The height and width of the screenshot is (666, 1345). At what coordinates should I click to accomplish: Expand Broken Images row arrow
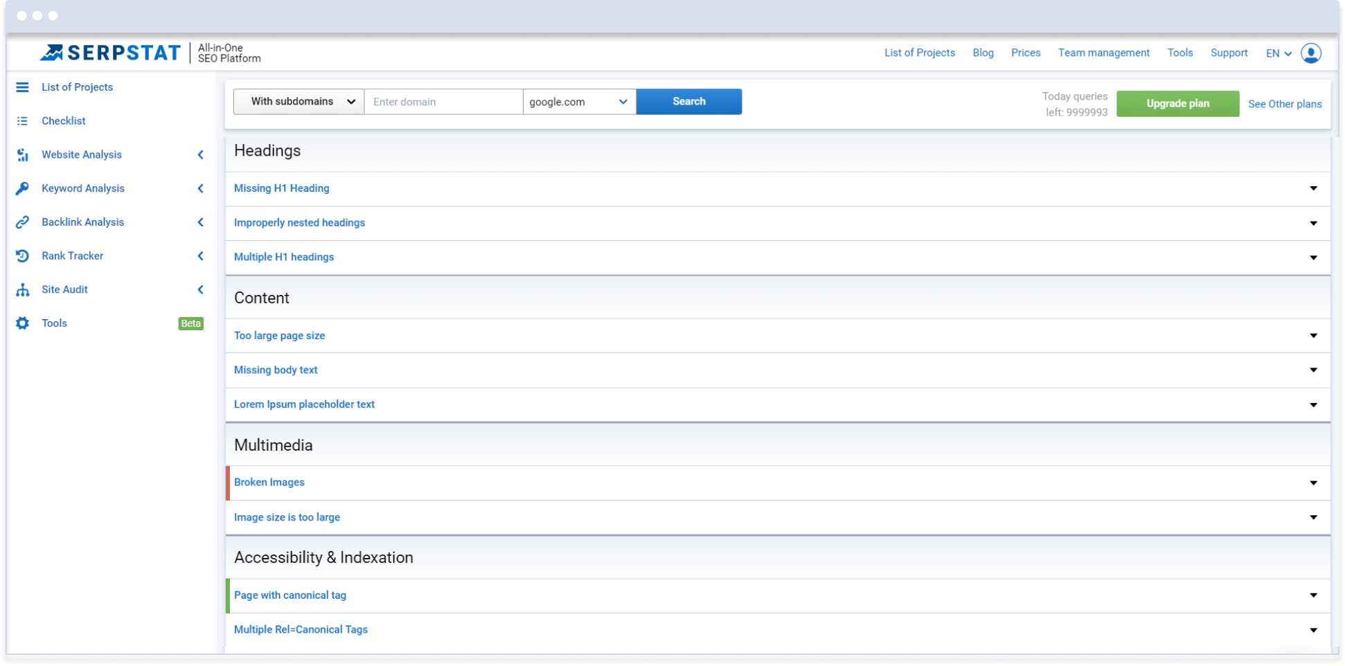pyautogui.click(x=1313, y=483)
